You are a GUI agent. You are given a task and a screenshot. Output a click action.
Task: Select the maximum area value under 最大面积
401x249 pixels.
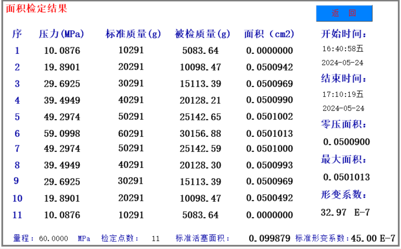[347, 177]
